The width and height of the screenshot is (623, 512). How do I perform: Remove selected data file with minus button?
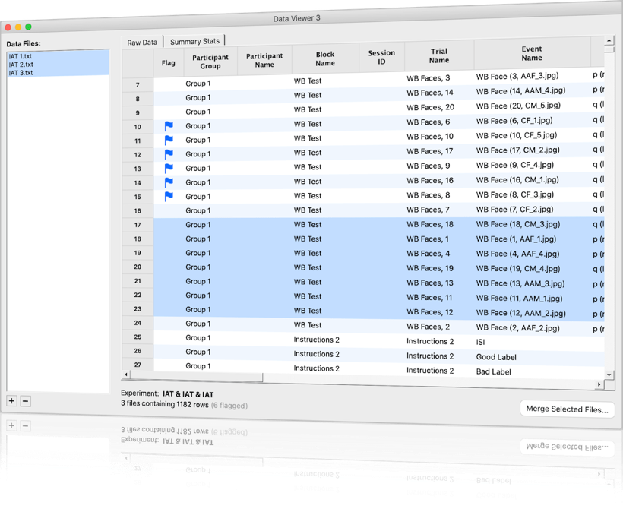(x=25, y=400)
